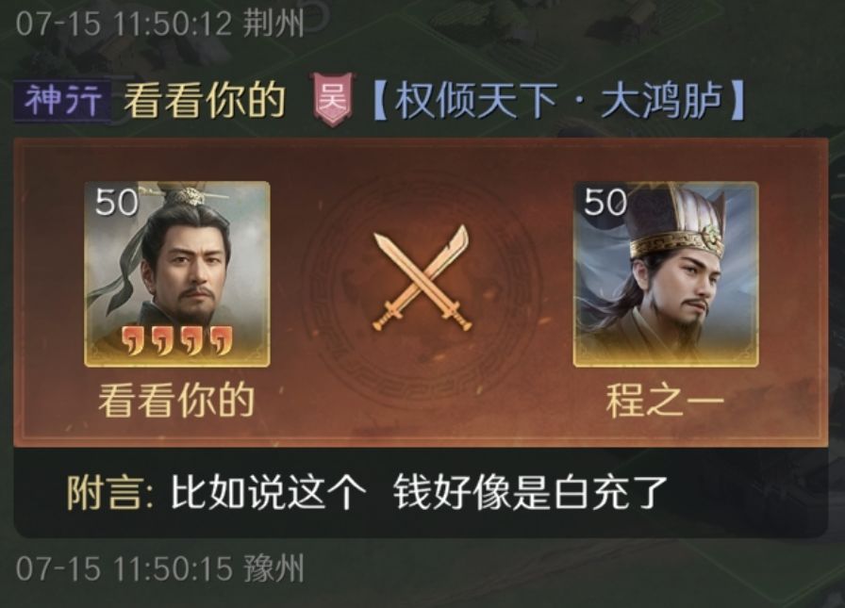Click sender name 看看你的 in chat header
Viewport: 845px width, 608px height.
[205, 100]
